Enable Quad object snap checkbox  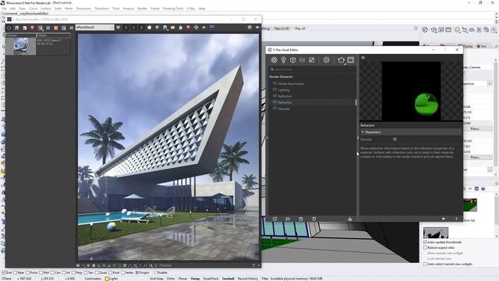[x=97, y=272]
